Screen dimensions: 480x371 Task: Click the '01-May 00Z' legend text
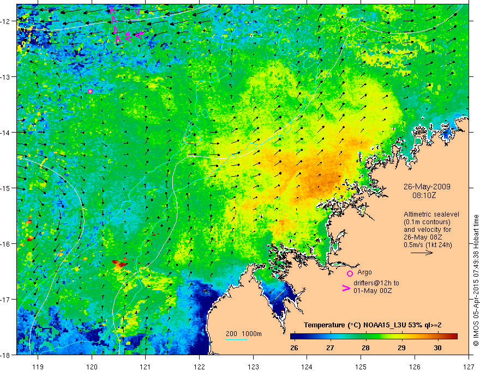pyautogui.click(x=373, y=290)
